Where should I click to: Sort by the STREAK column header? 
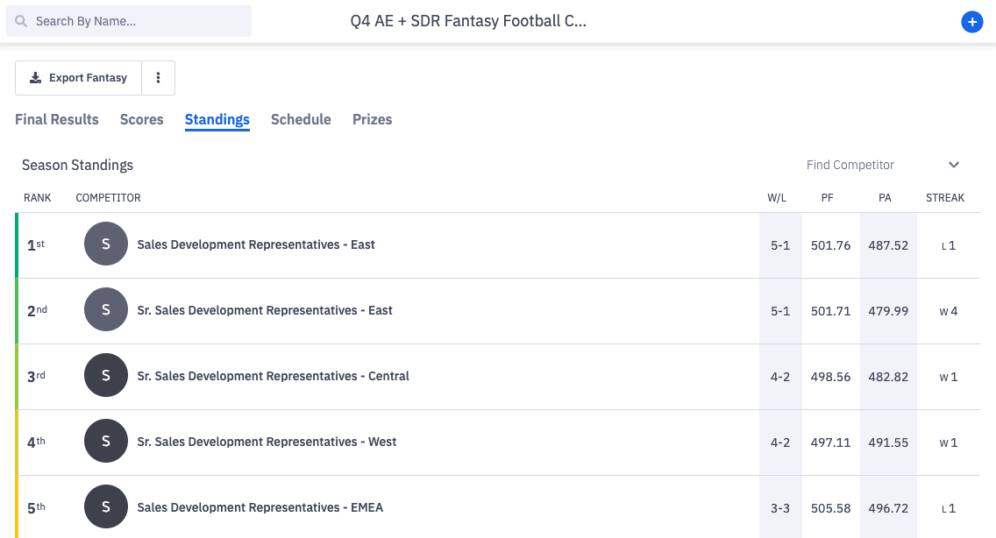pos(944,197)
